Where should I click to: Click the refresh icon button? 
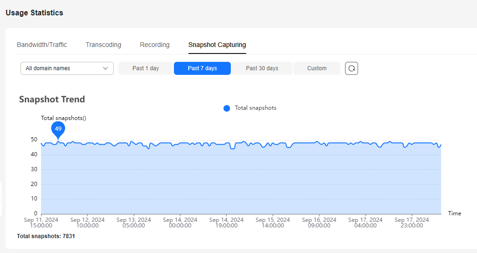click(352, 68)
